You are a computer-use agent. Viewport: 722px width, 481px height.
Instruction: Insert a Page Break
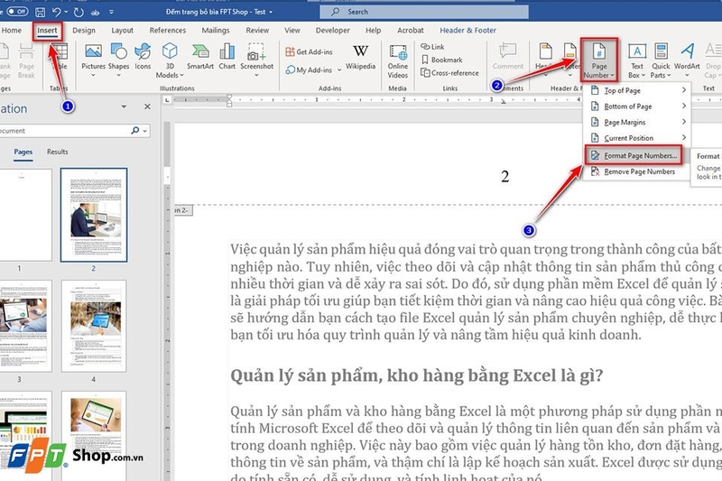pyautogui.click(x=26, y=60)
